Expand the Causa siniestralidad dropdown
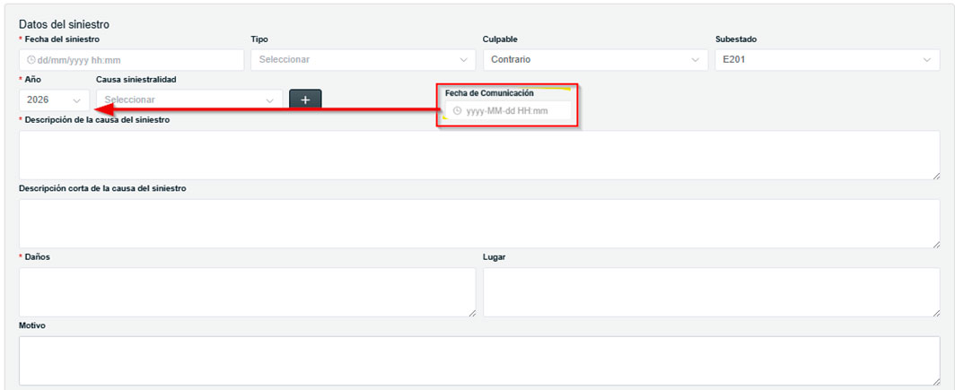The height and width of the screenshot is (390, 955). [x=188, y=100]
